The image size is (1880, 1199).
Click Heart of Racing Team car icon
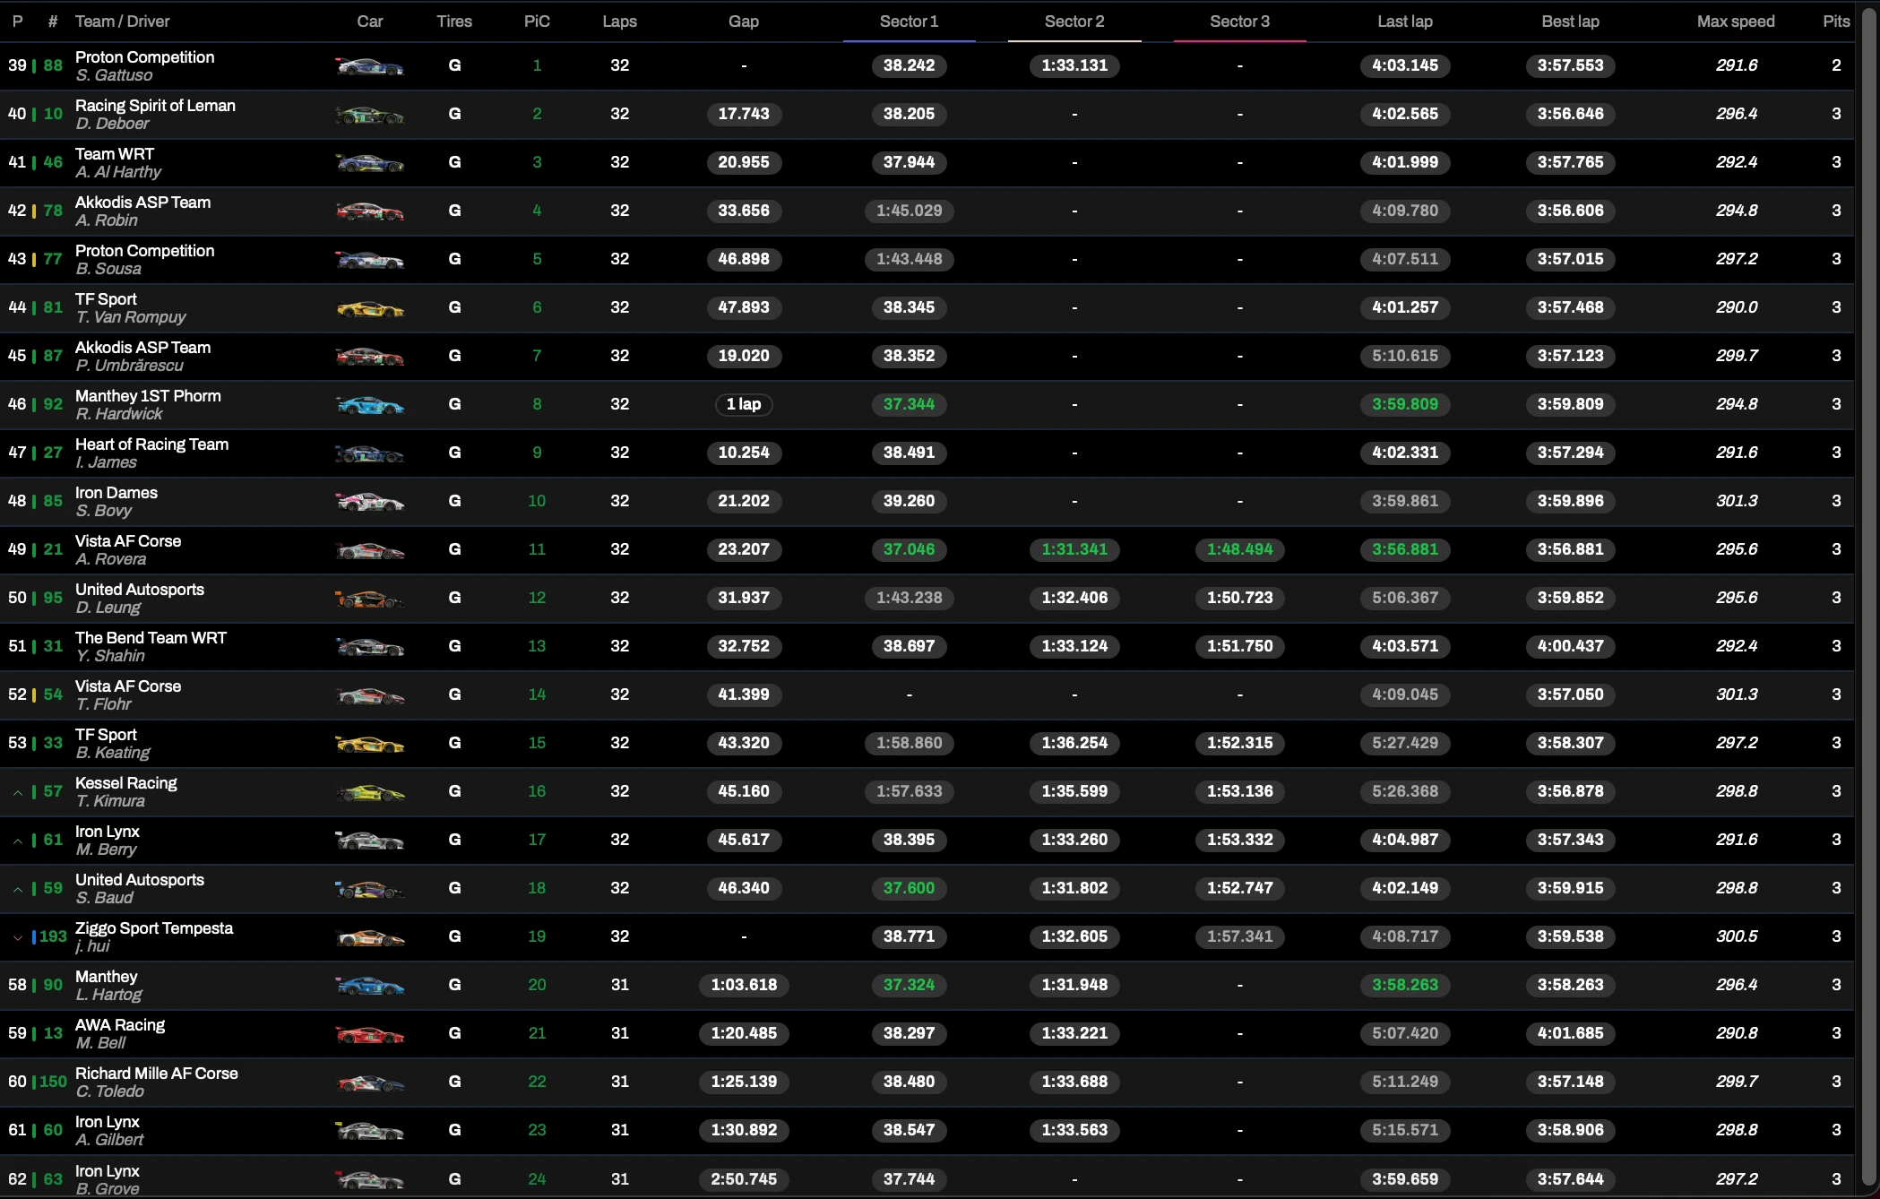(x=369, y=453)
